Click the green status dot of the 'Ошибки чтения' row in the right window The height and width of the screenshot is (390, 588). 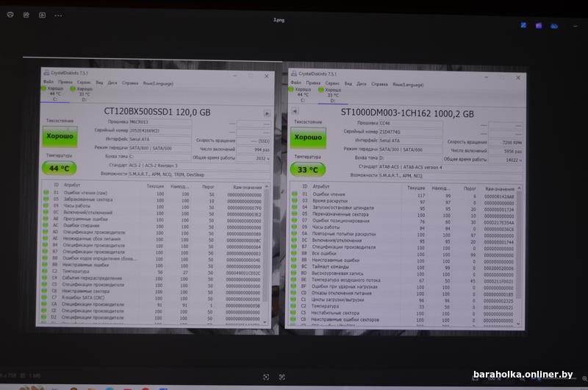click(295, 194)
